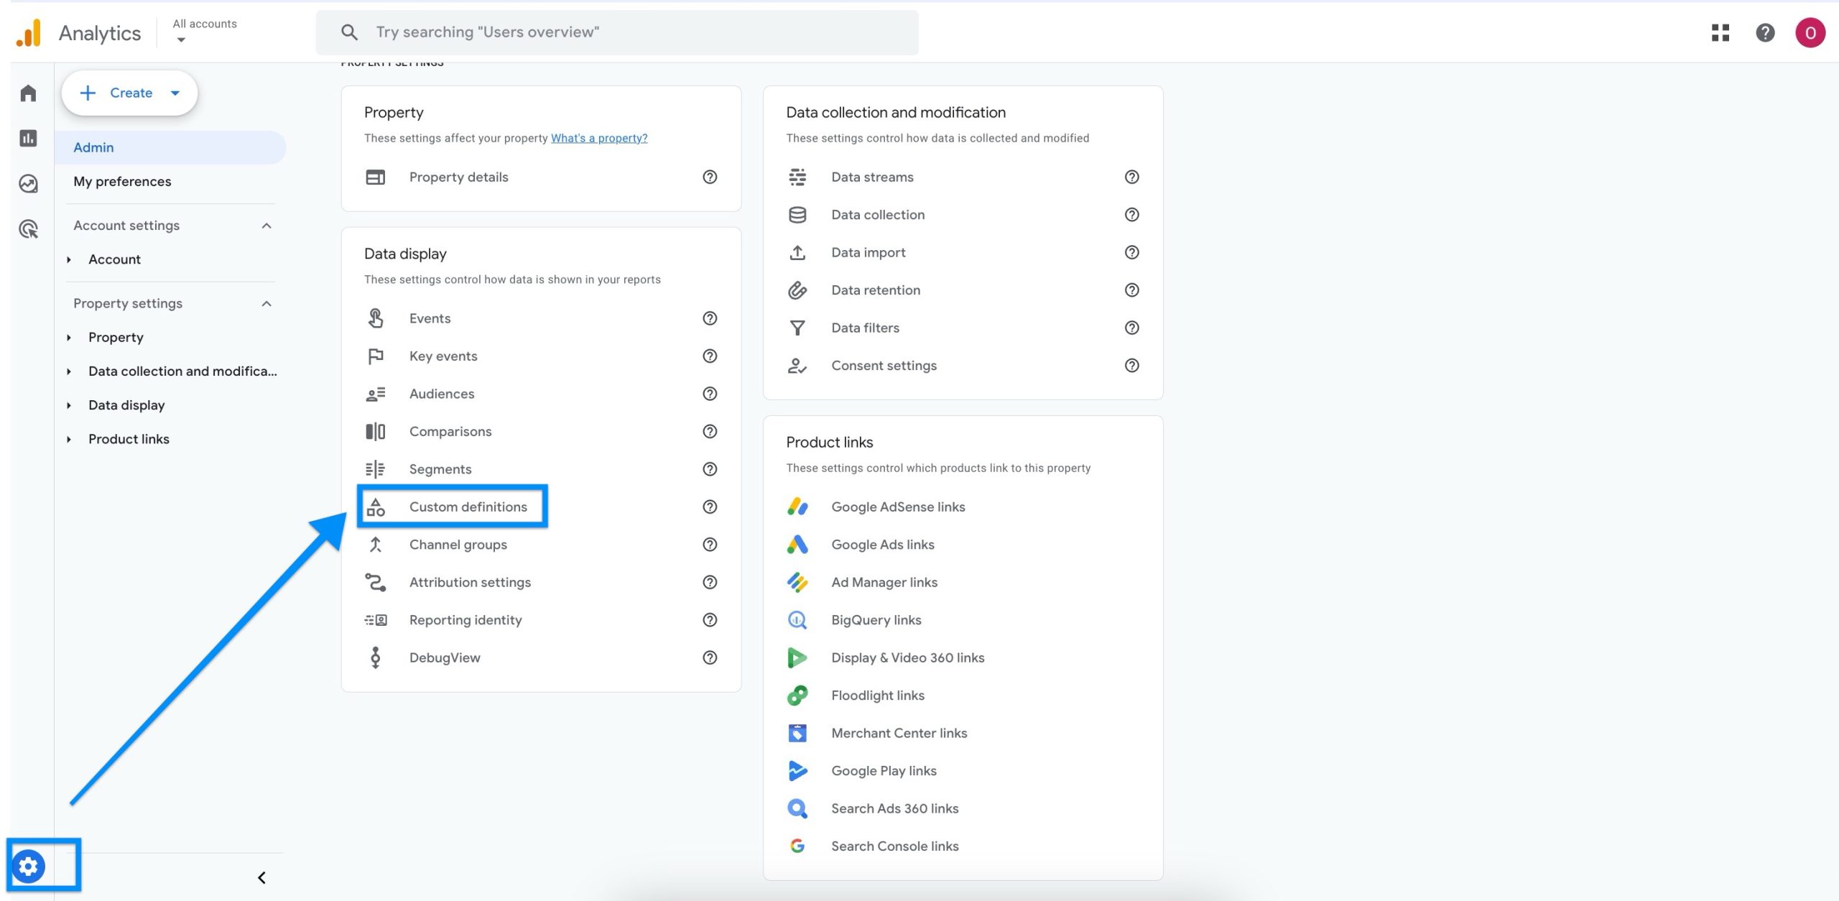Image resolution: width=1839 pixels, height=901 pixels.
Task: Click the Floodlight links icon
Action: tap(797, 696)
